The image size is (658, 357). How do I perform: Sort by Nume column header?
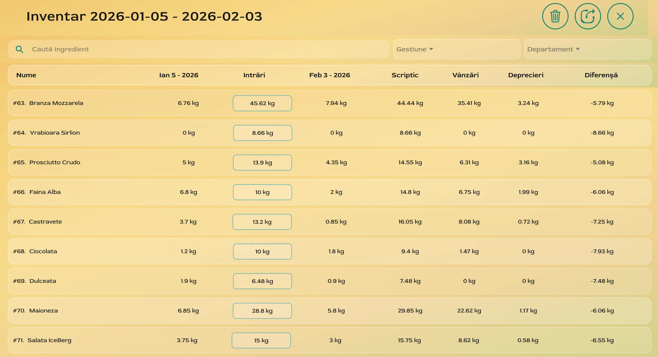click(x=26, y=75)
